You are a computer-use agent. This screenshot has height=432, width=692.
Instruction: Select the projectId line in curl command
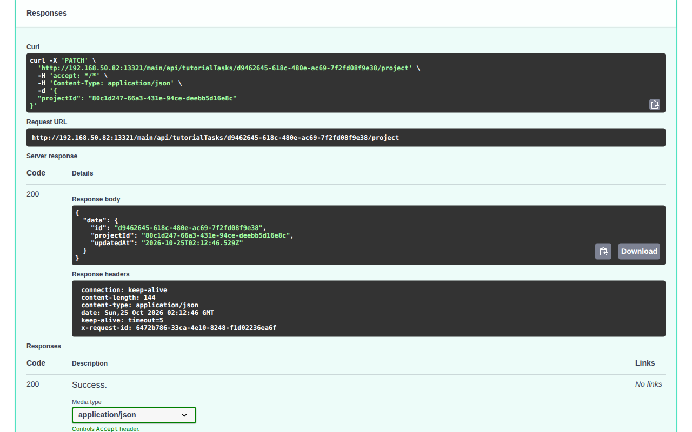pos(137,98)
